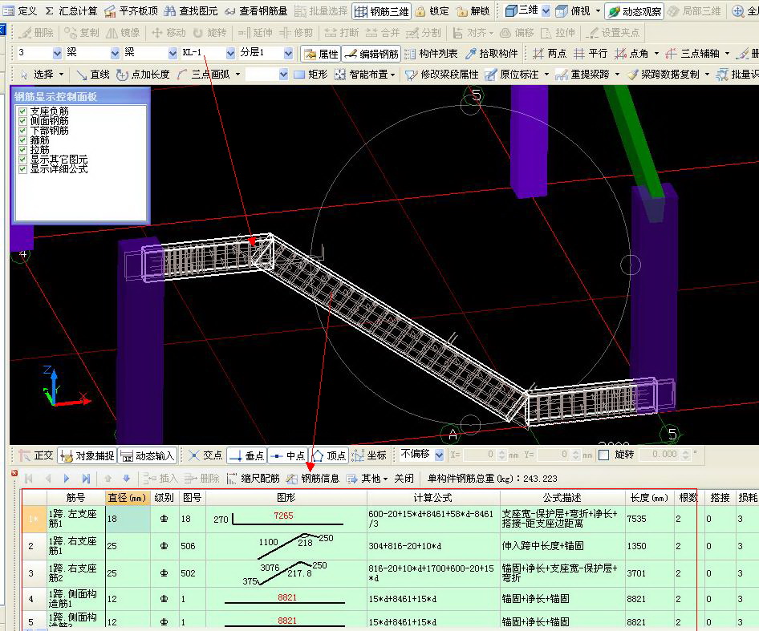The height and width of the screenshot is (631, 759).
Task: Uncheck 箍筋 stirrup checkbox
Action: click(22, 140)
